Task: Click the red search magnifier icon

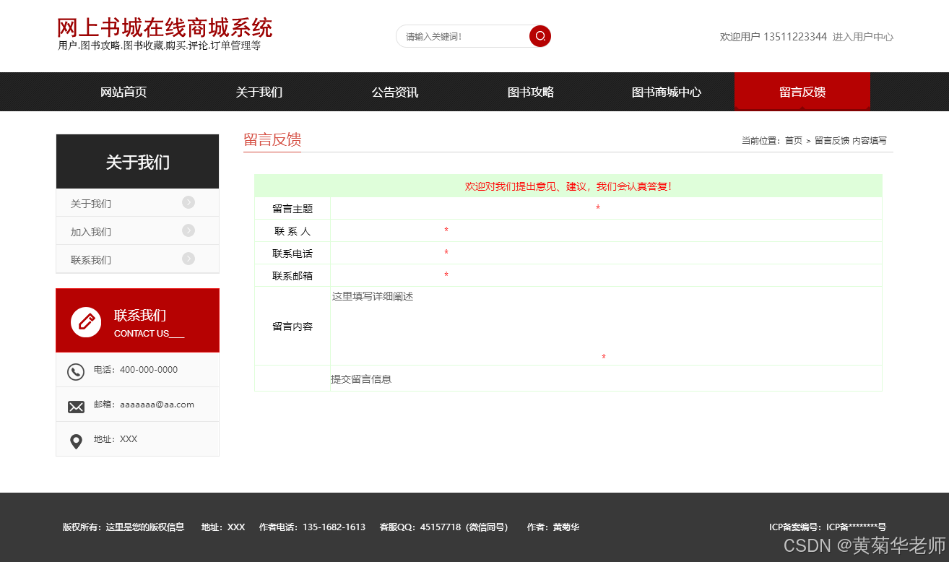Action: [x=540, y=36]
